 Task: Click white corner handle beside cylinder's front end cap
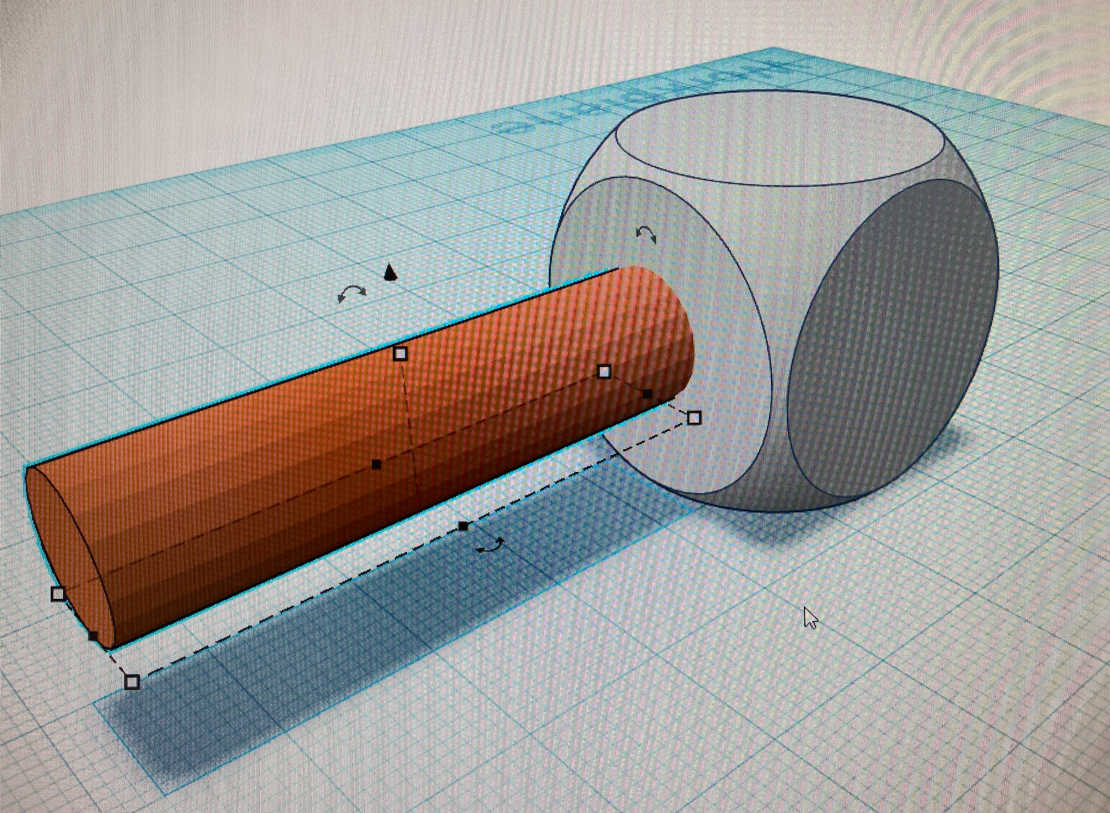click(x=58, y=594)
